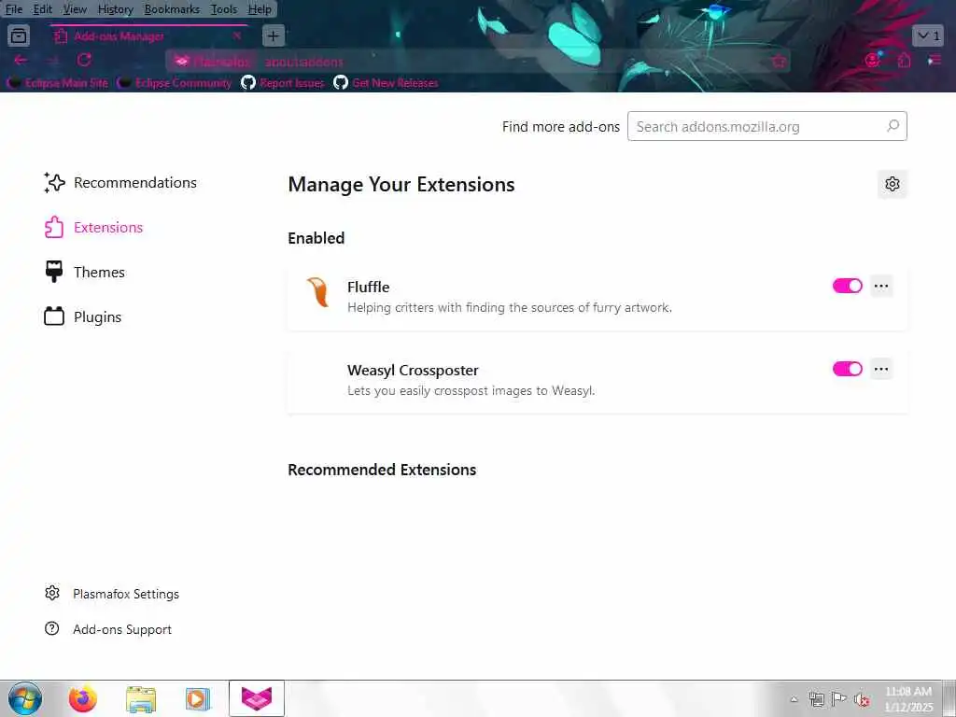956x717 pixels.
Task: Open Report Issues bookmark
Action: [x=282, y=83]
